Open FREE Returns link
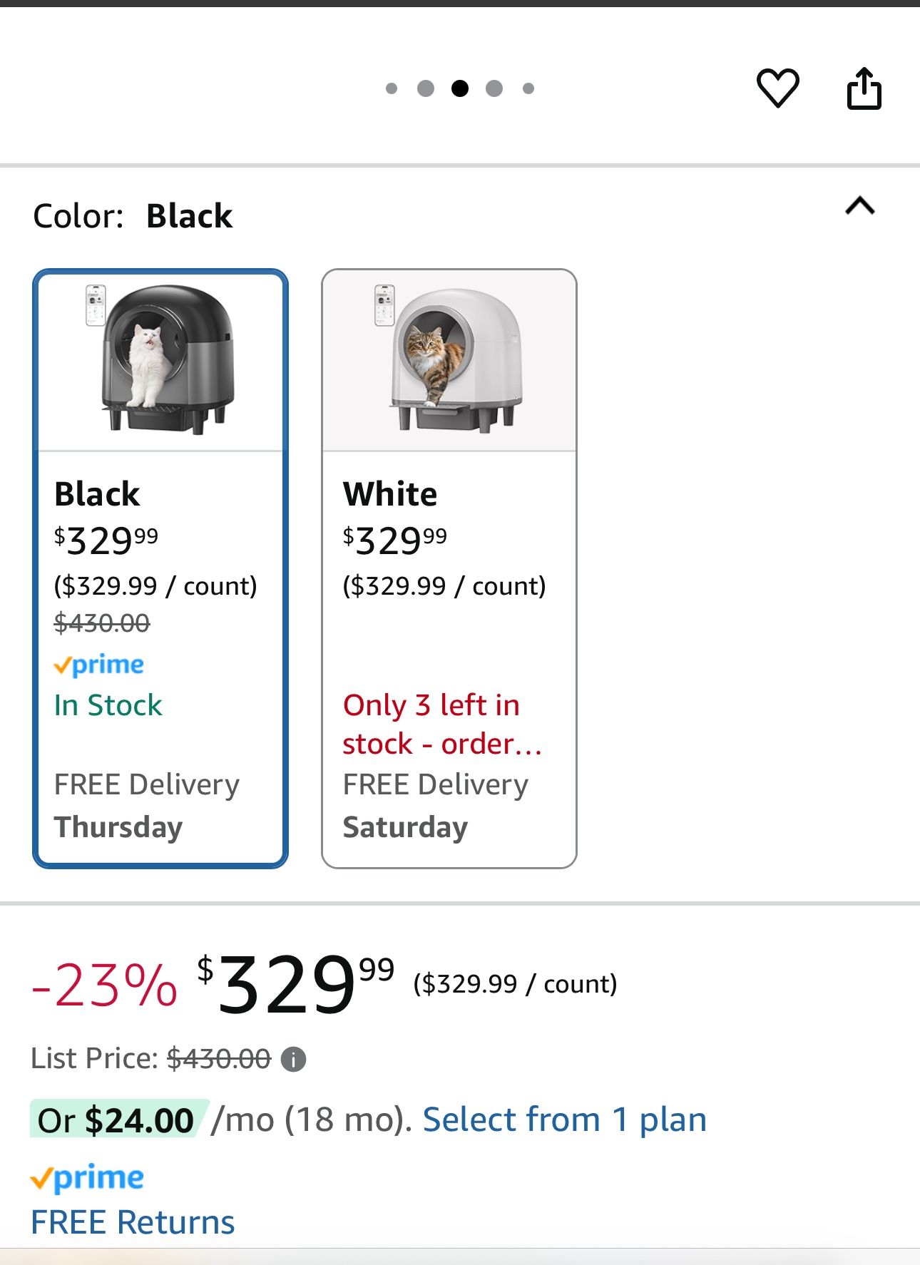The height and width of the screenshot is (1265, 920). (133, 1222)
